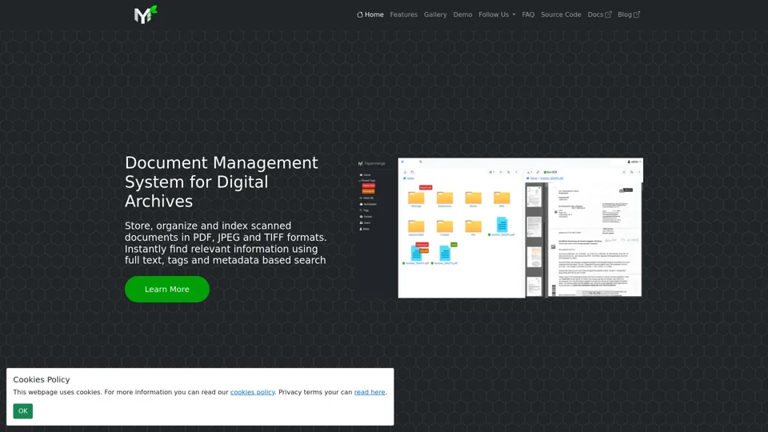This screenshot has height=432, width=768.
Task: Click the Learn More button
Action: coord(167,289)
